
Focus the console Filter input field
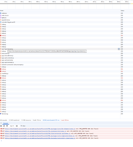39,126
